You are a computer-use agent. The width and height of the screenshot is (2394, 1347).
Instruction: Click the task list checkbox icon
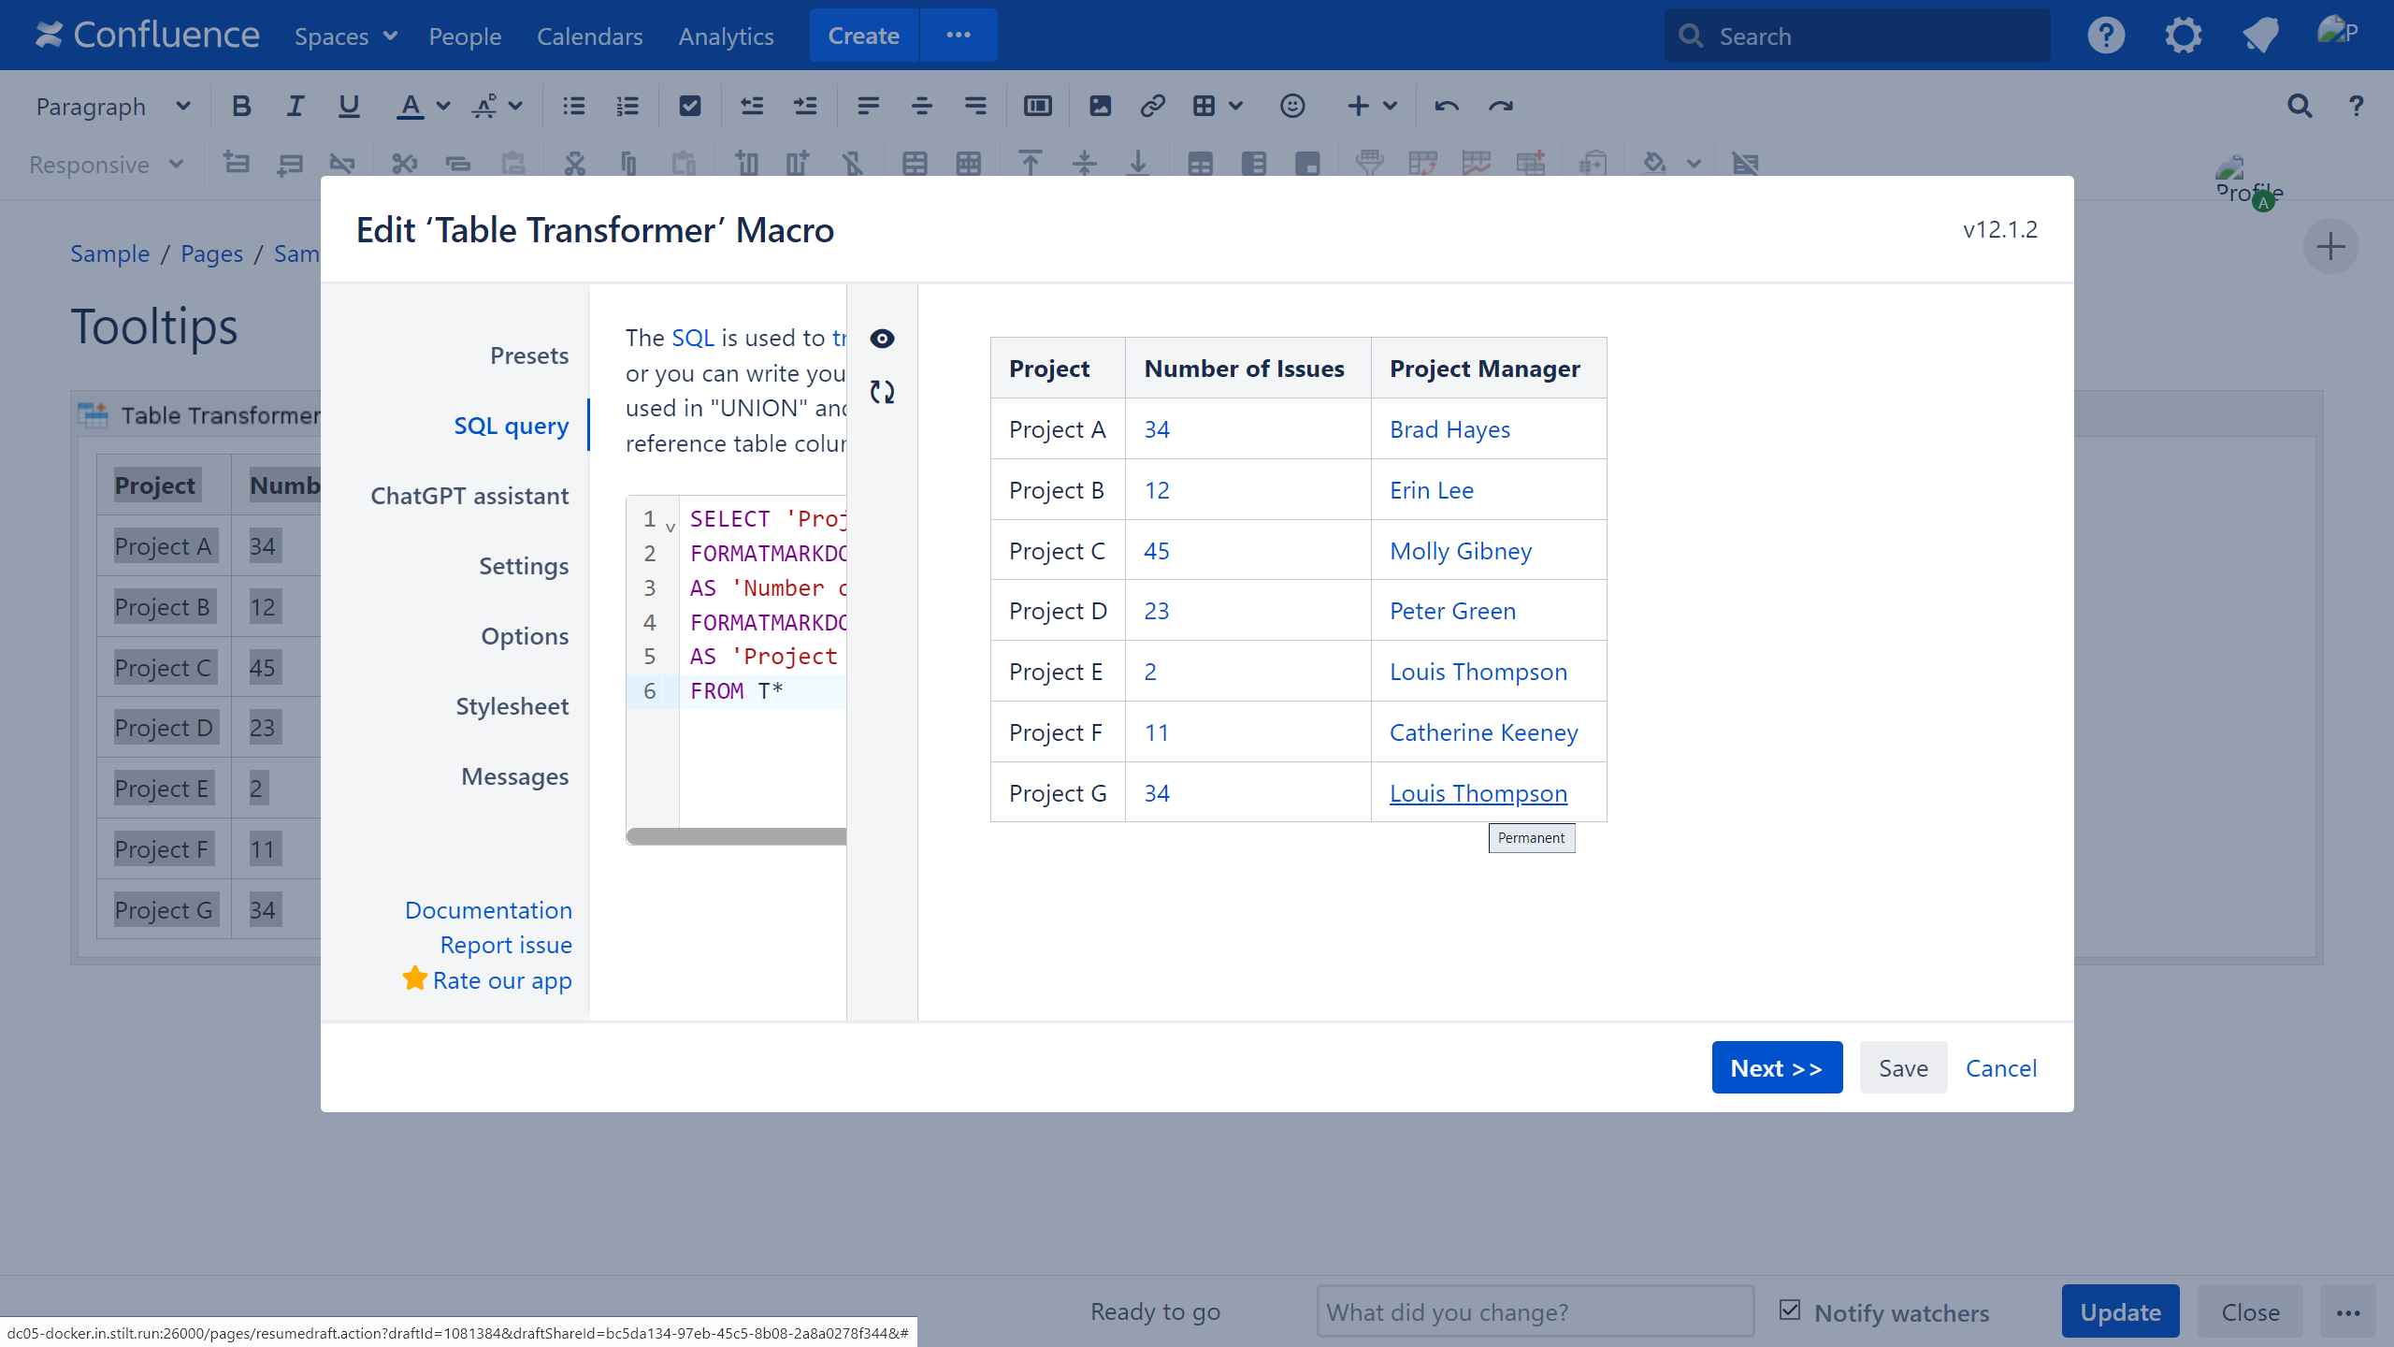pyautogui.click(x=689, y=107)
